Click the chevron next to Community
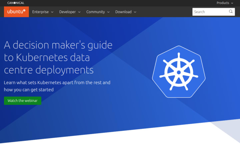 pyautogui.click(x=108, y=12)
